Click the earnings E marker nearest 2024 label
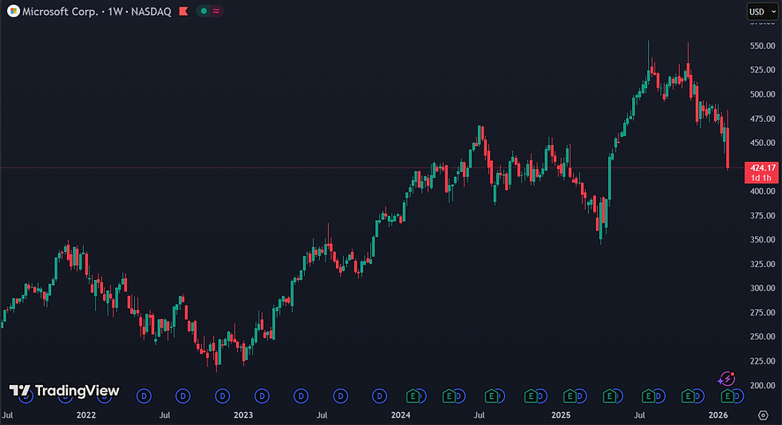The height and width of the screenshot is (425, 782). (x=413, y=396)
